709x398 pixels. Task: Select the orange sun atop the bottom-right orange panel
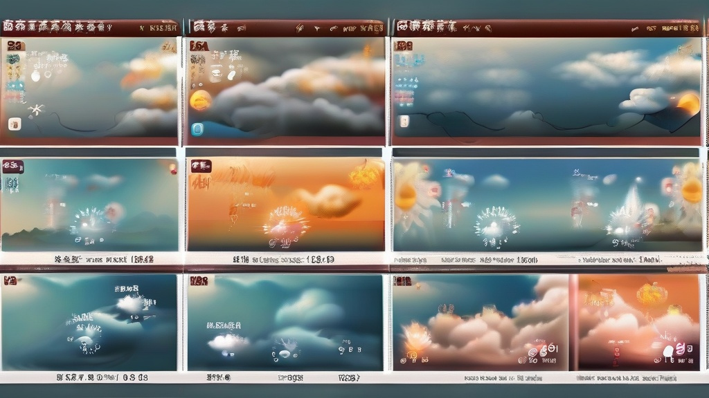[x=652, y=294]
